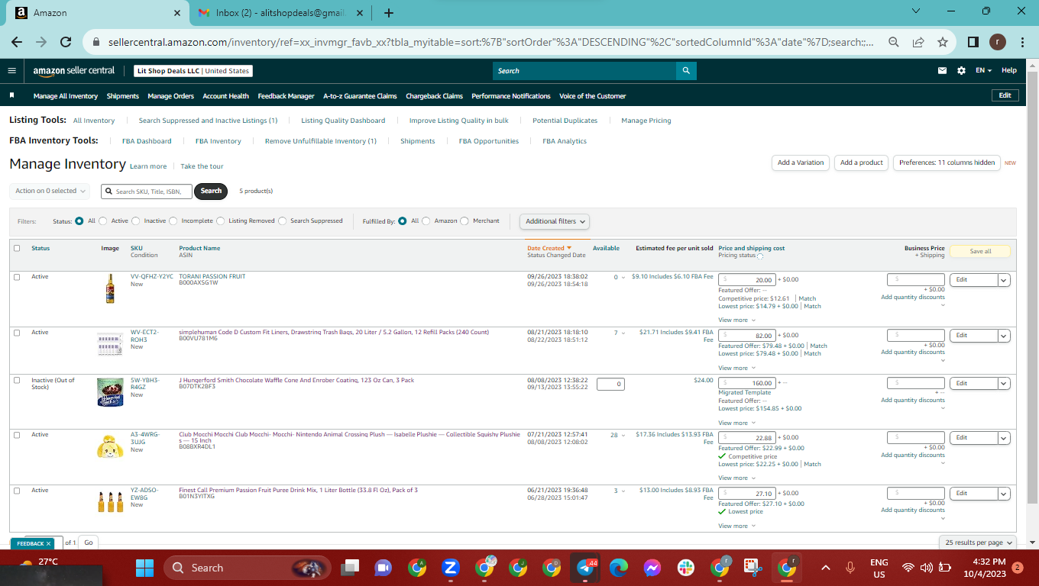The width and height of the screenshot is (1039, 586).
Task: Check the J Hungerford Smith row checkbox
Action: tap(17, 381)
